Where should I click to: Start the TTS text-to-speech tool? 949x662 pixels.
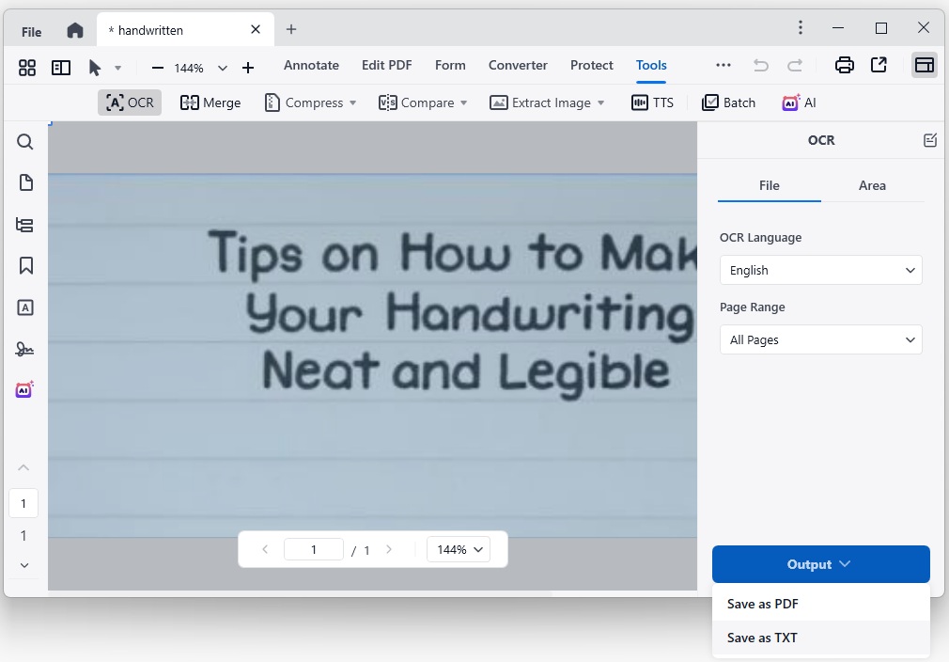pyautogui.click(x=652, y=102)
